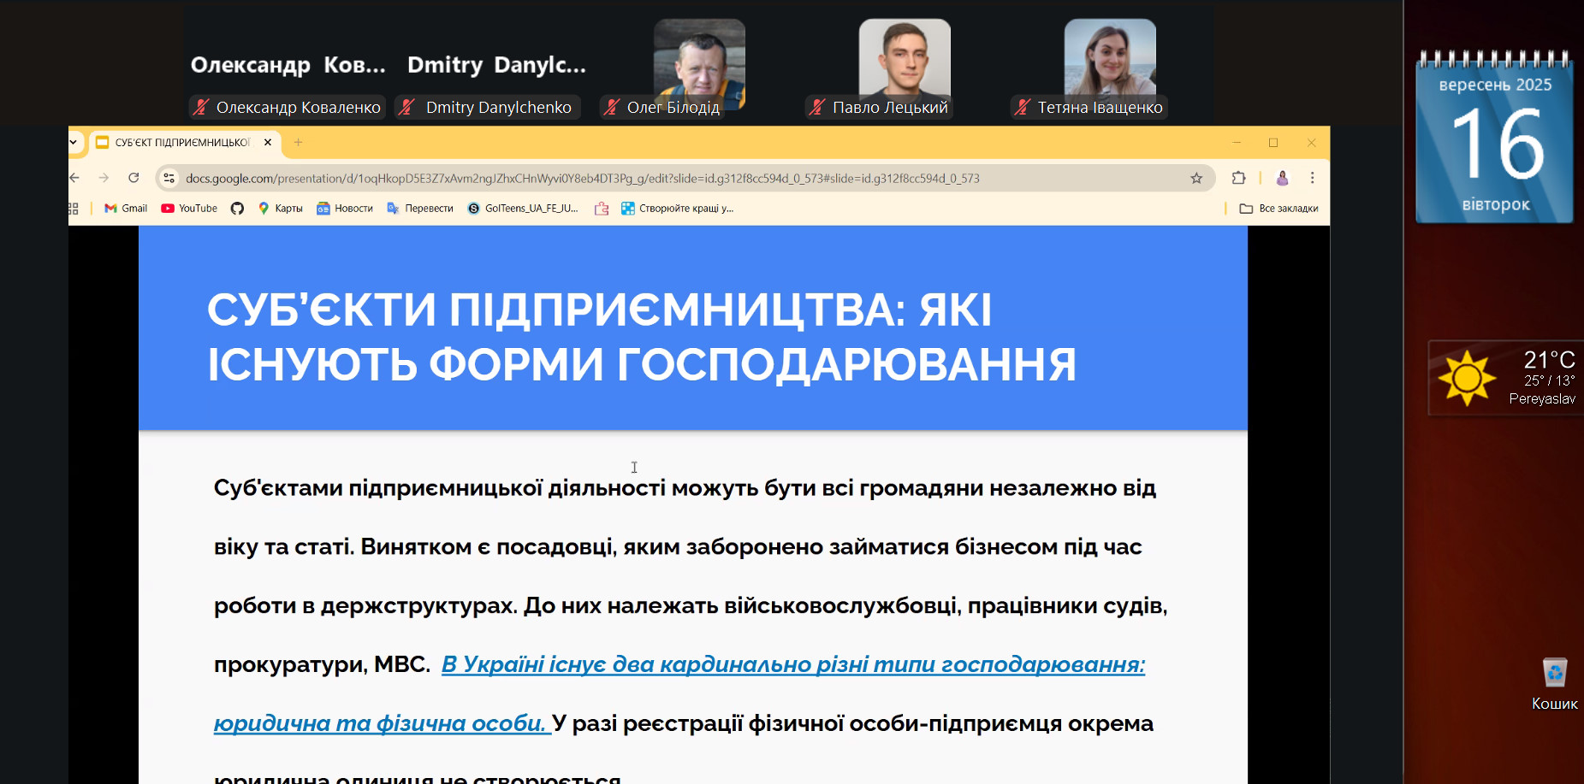Reload the page with the refresh icon
The height and width of the screenshot is (784, 1584).
coord(133,178)
